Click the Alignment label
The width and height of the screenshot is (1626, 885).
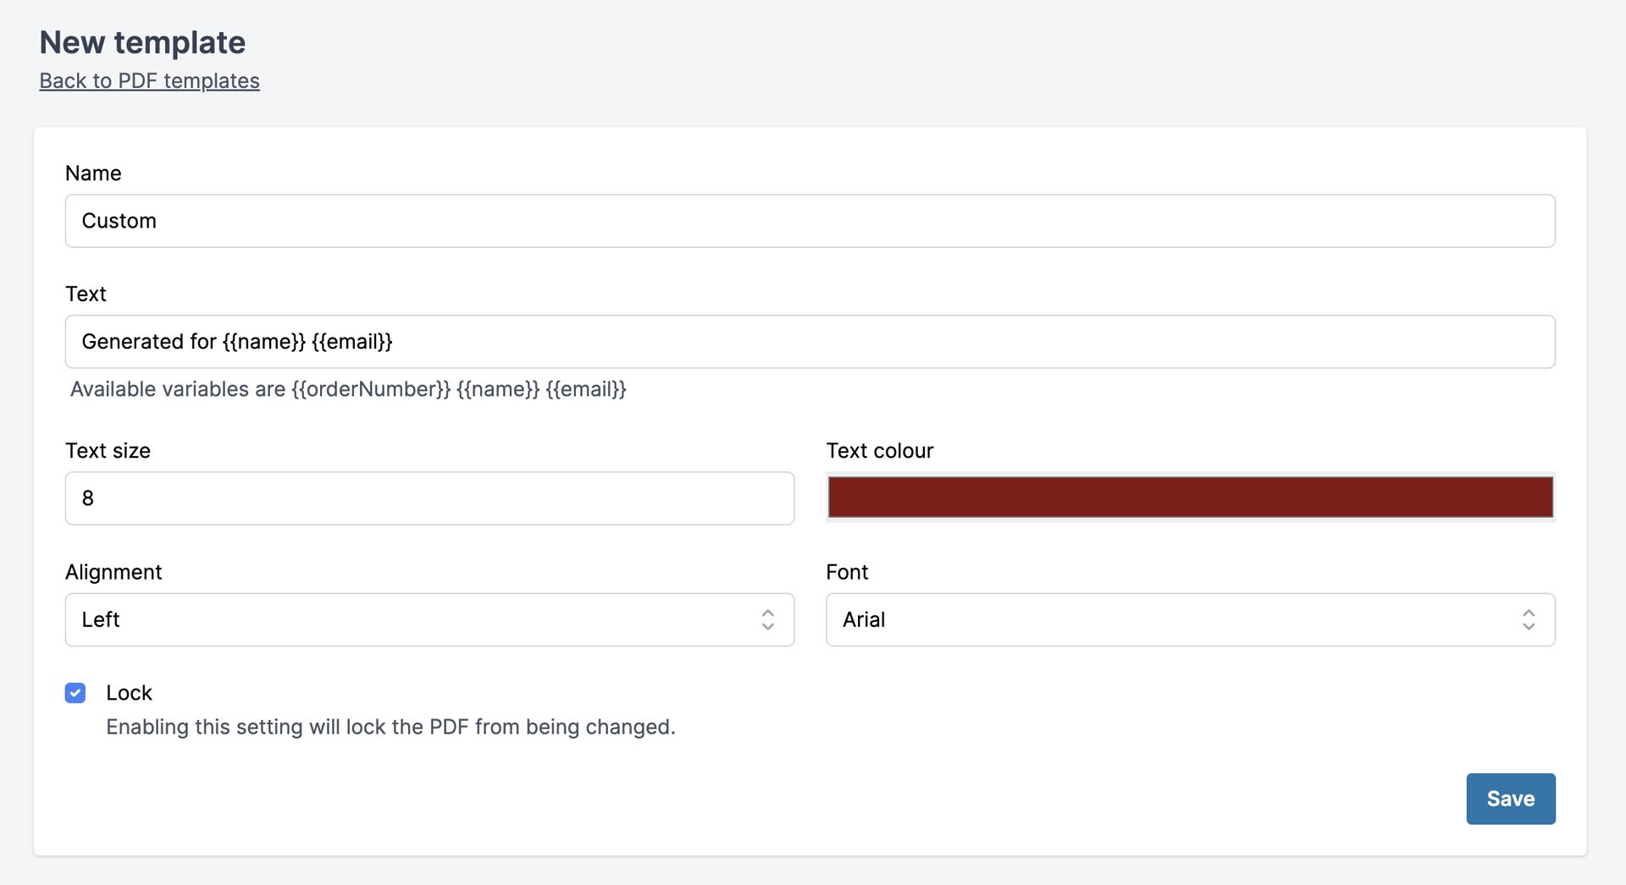113,572
